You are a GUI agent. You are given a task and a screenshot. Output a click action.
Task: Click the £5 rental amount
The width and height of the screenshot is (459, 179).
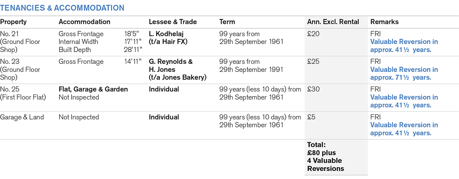(x=311, y=117)
